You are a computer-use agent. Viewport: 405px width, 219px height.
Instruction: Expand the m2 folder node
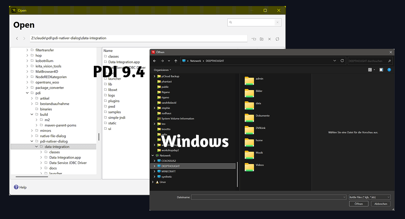[36, 120]
